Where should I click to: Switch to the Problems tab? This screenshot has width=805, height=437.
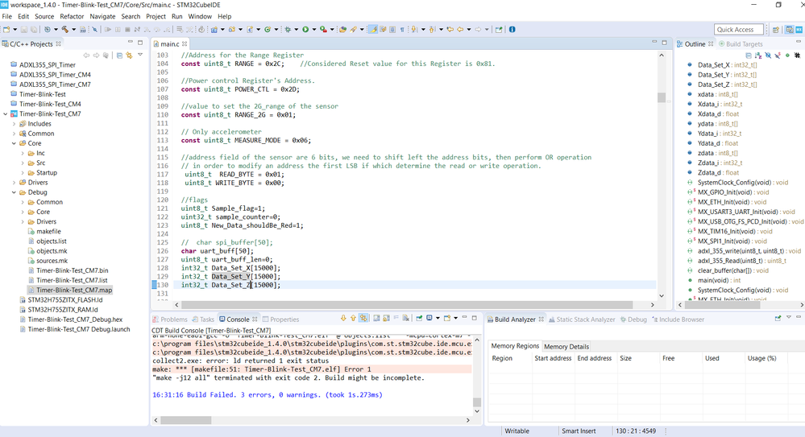point(170,319)
